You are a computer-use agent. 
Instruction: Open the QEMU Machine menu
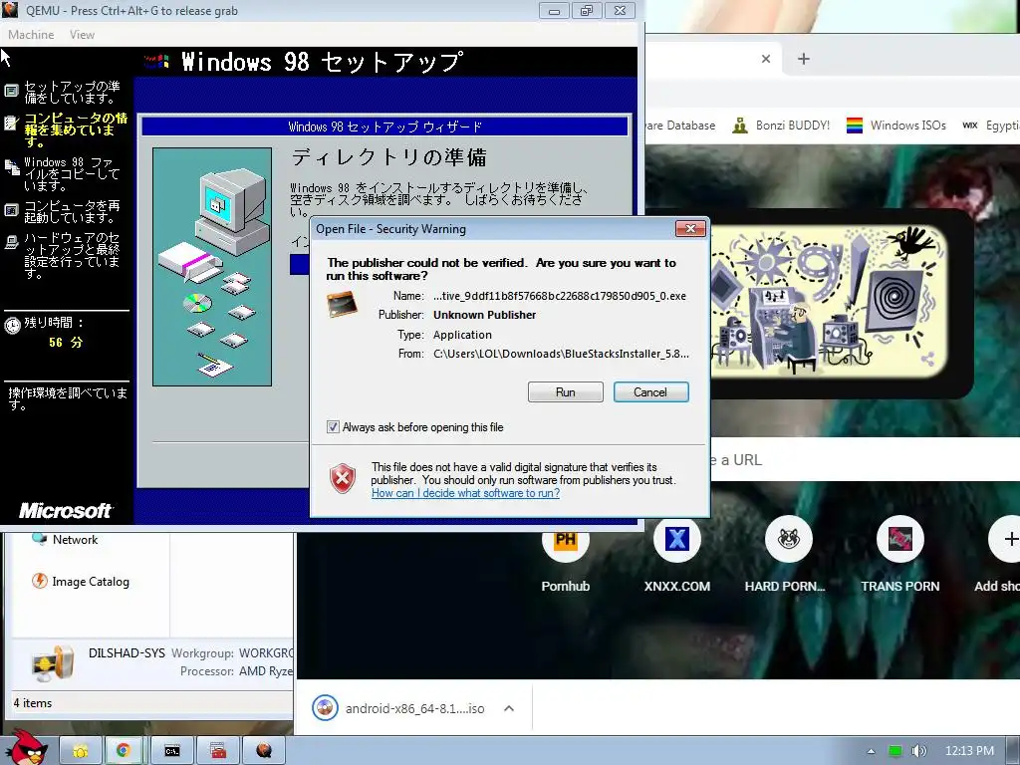pyautogui.click(x=31, y=35)
